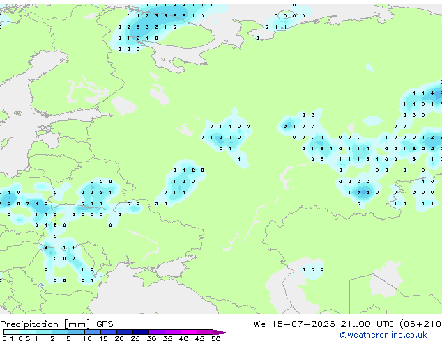442x341 pixels.
Task: Click the '21..00 UTC' forecast time text
Action: coord(367,324)
